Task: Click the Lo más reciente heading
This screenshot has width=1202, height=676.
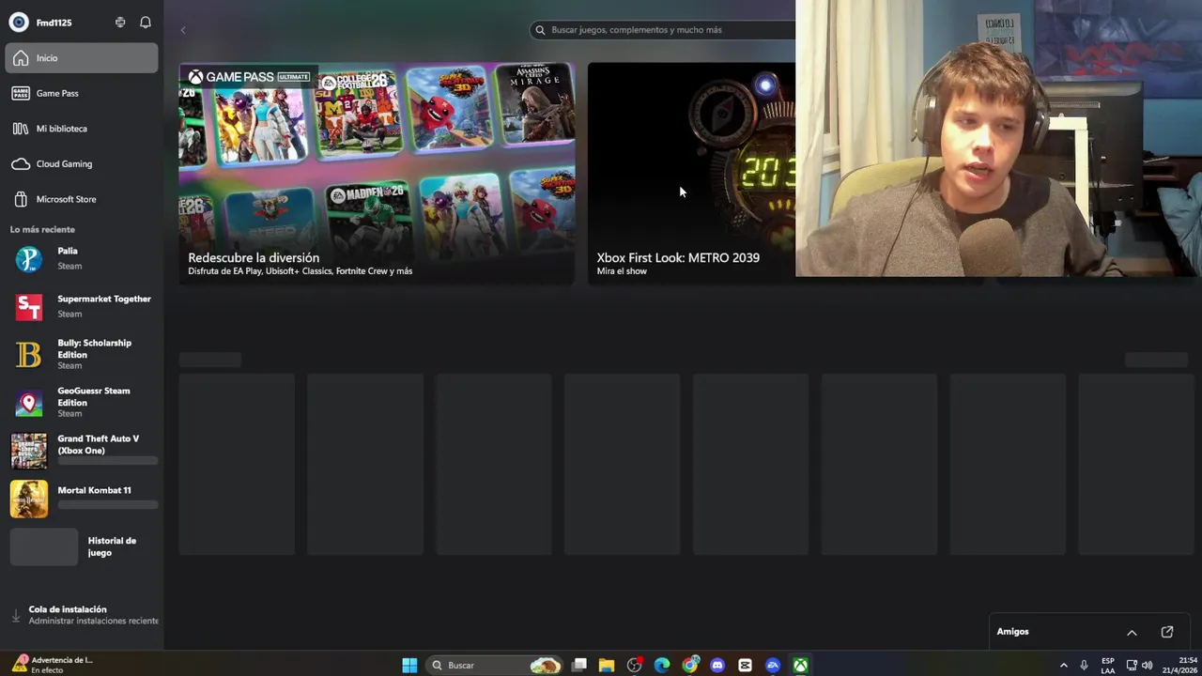Action: tap(42, 229)
